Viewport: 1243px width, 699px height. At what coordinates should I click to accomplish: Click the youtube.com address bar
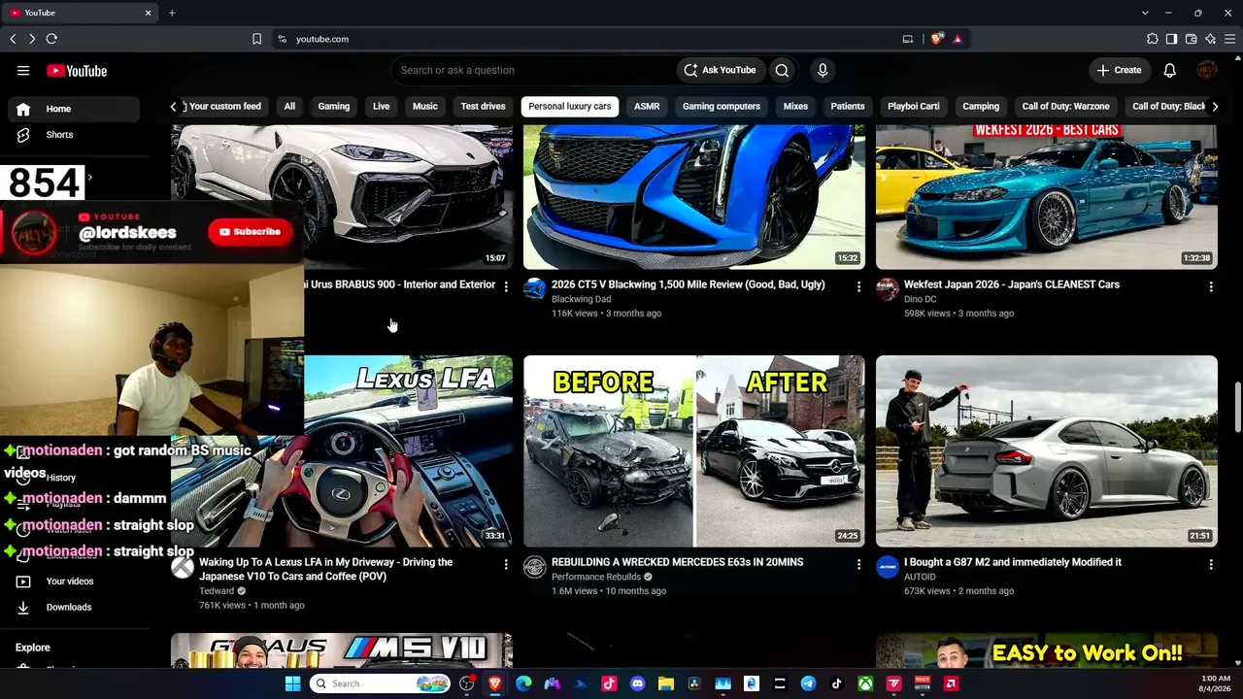point(592,39)
